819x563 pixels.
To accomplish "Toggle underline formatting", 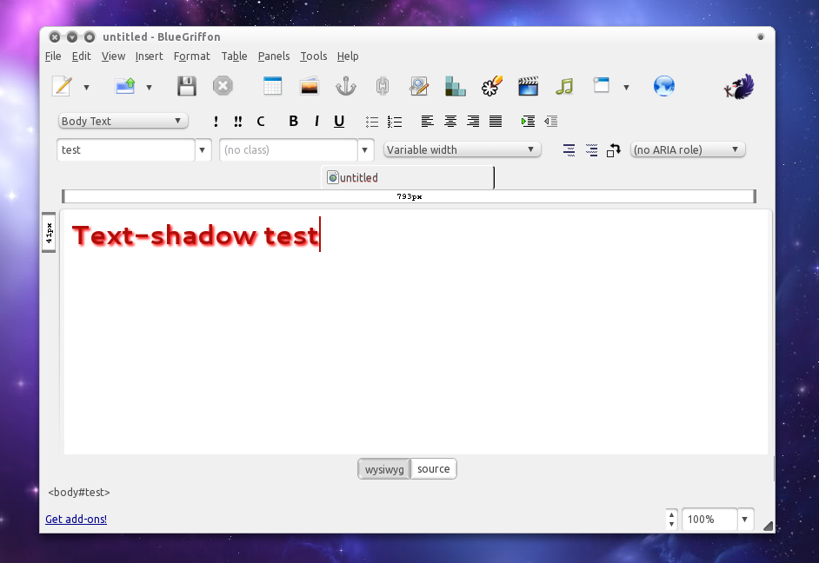I will [339, 121].
